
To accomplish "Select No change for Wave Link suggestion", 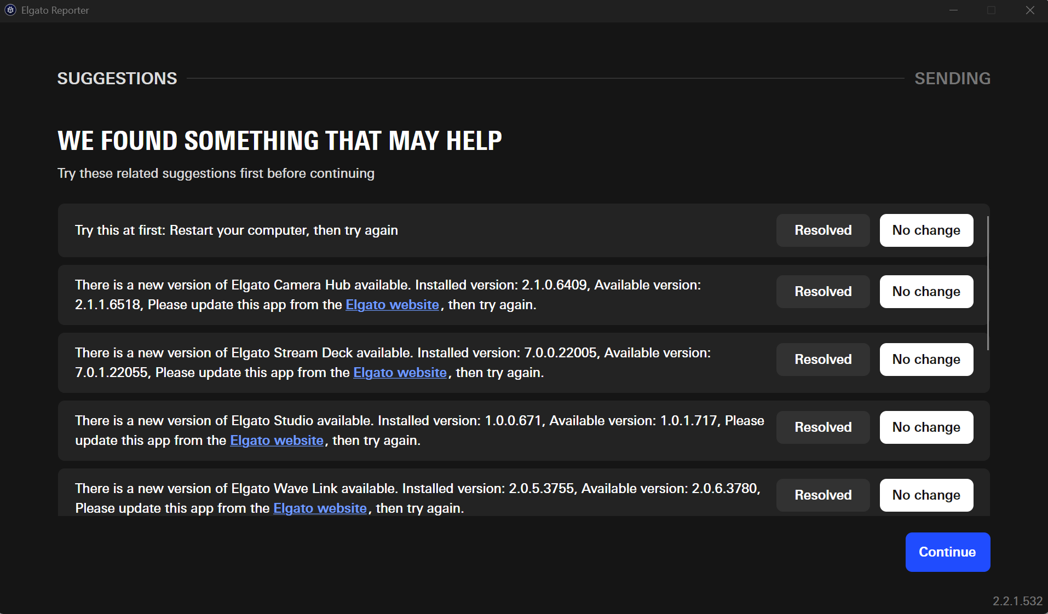I will [x=926, y=495].
